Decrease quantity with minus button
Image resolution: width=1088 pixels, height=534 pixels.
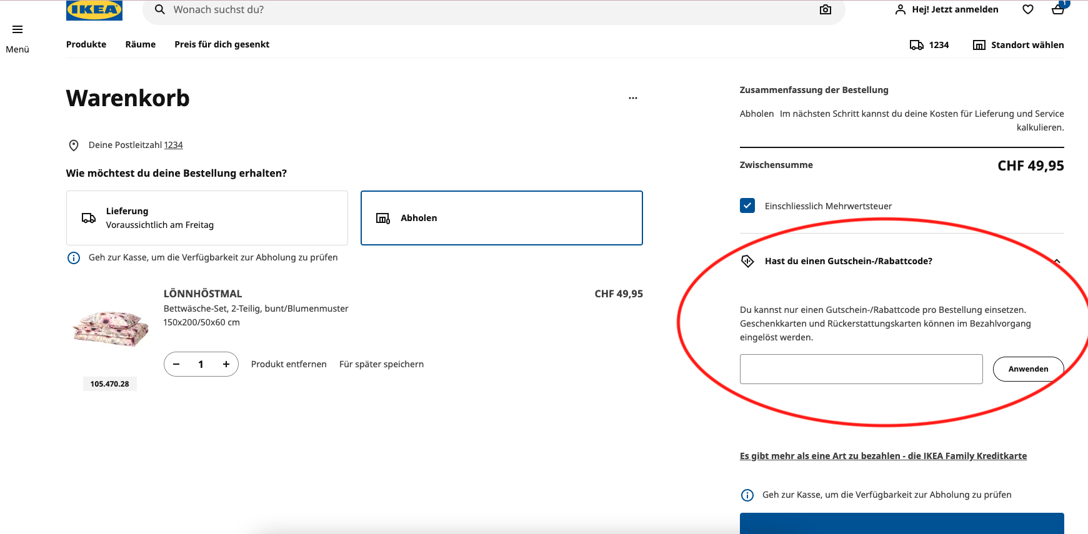click(177, 364)
